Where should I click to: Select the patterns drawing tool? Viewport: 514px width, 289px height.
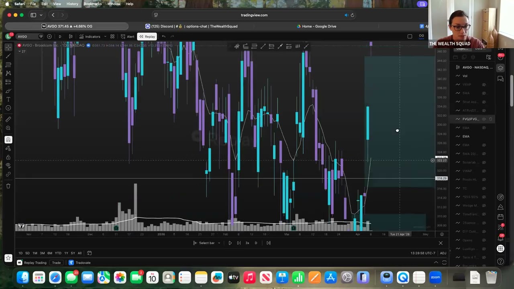pyautogui.click(x=8, y=73)
